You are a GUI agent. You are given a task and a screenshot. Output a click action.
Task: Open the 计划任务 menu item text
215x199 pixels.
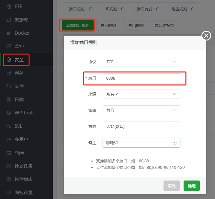coord(24,166)
